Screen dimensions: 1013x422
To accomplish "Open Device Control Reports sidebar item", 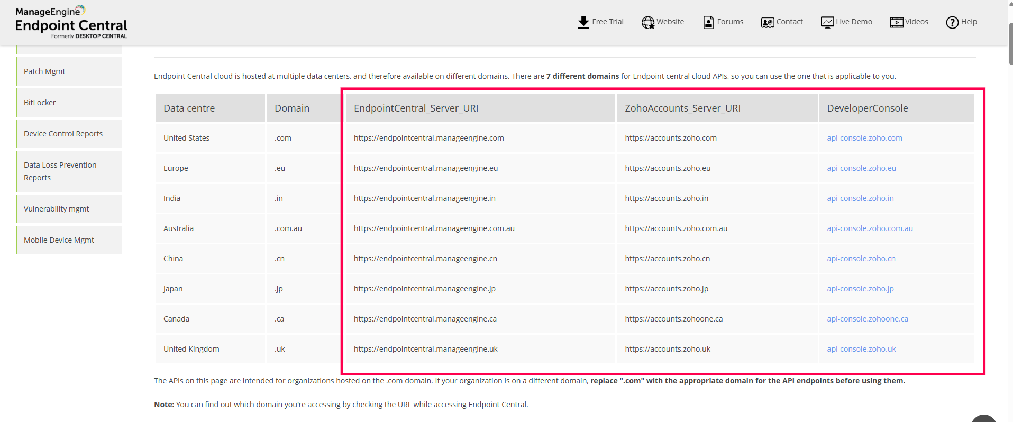I will tap(69, 134).
